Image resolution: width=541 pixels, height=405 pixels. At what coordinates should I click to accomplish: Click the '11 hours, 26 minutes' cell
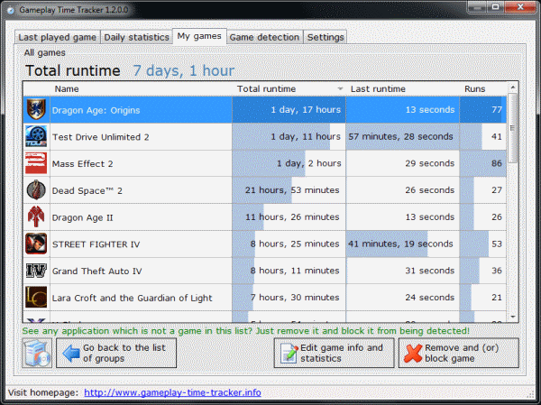tap(289, 217)
